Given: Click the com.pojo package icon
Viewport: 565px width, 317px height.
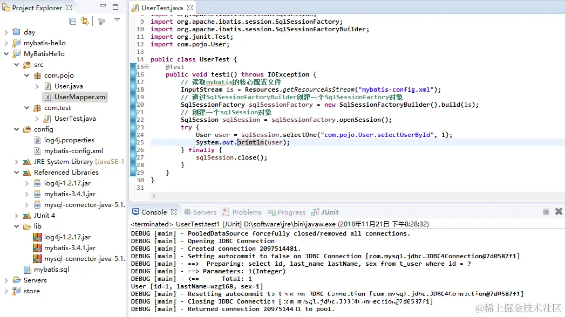Looking at the screenshot, I should tap(37, 75).
